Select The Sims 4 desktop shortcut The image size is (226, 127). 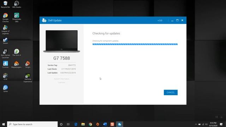coord(17,53)
